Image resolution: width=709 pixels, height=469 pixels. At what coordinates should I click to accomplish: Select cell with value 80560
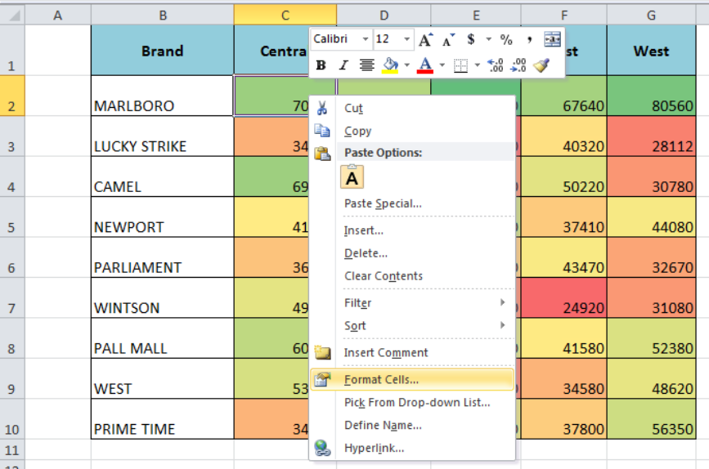(x=651, y=96)
